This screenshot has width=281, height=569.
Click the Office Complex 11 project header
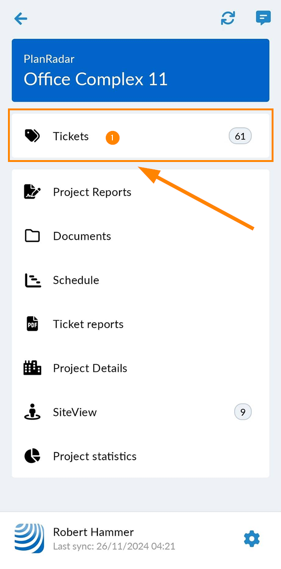coord(140,70)
